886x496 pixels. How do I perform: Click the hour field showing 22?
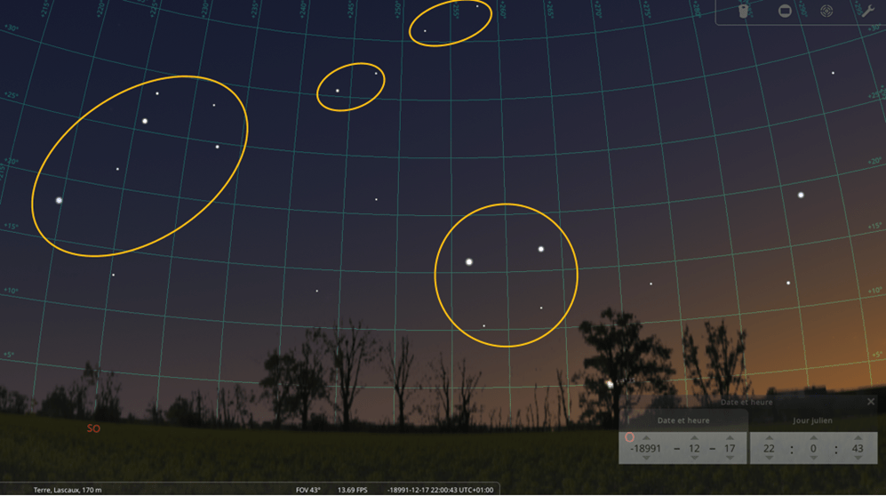(769, 448)
